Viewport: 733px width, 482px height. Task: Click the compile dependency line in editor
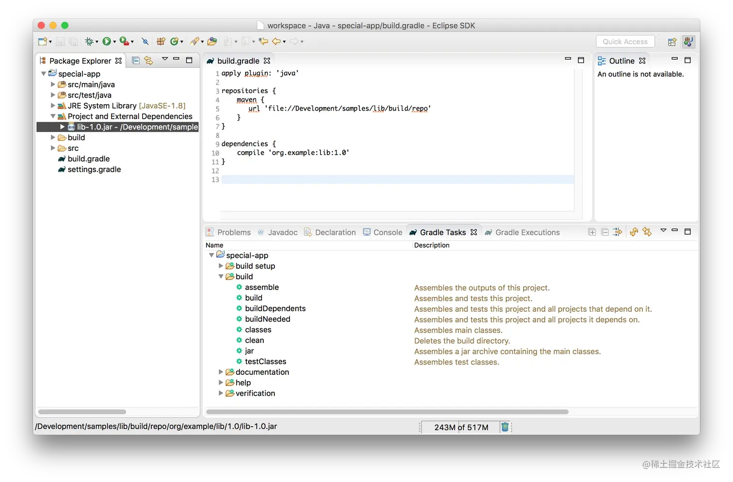pos(293,153)
